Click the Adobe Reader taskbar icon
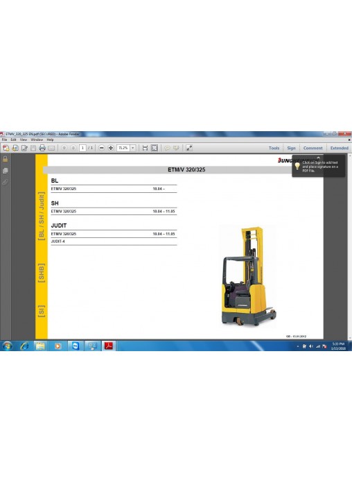This screenshot has height=483, width=352. tap(108, 346)
